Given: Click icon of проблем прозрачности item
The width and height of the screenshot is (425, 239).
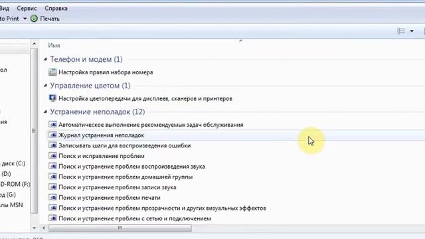Looking at the screenshot, I should point(52,208).
